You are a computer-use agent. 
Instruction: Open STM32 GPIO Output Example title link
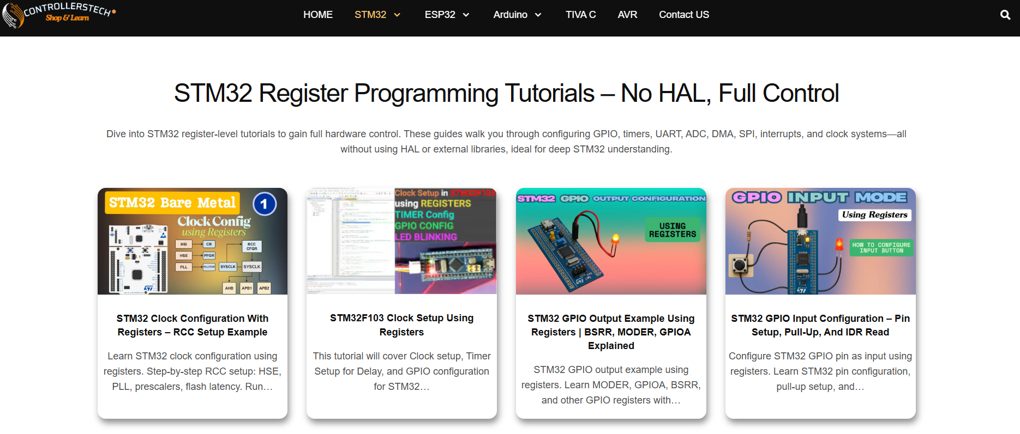[611, 332]
